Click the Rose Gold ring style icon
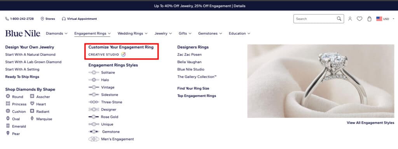Viewport: 398px width, 149px height. (x=94, y=117)
